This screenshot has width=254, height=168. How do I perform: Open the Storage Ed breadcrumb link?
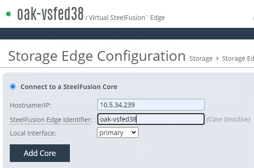[238, 58]
